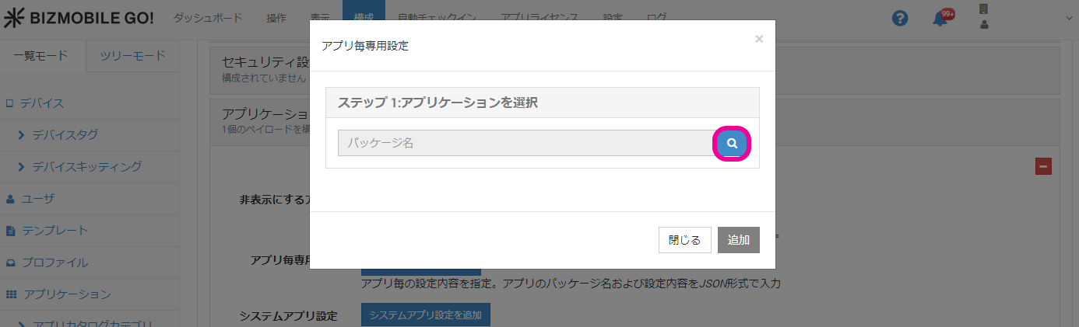Click システムアプリ設定を追加 button
The width and height of the screenshot is (1079, 327).
pos(425,315)
